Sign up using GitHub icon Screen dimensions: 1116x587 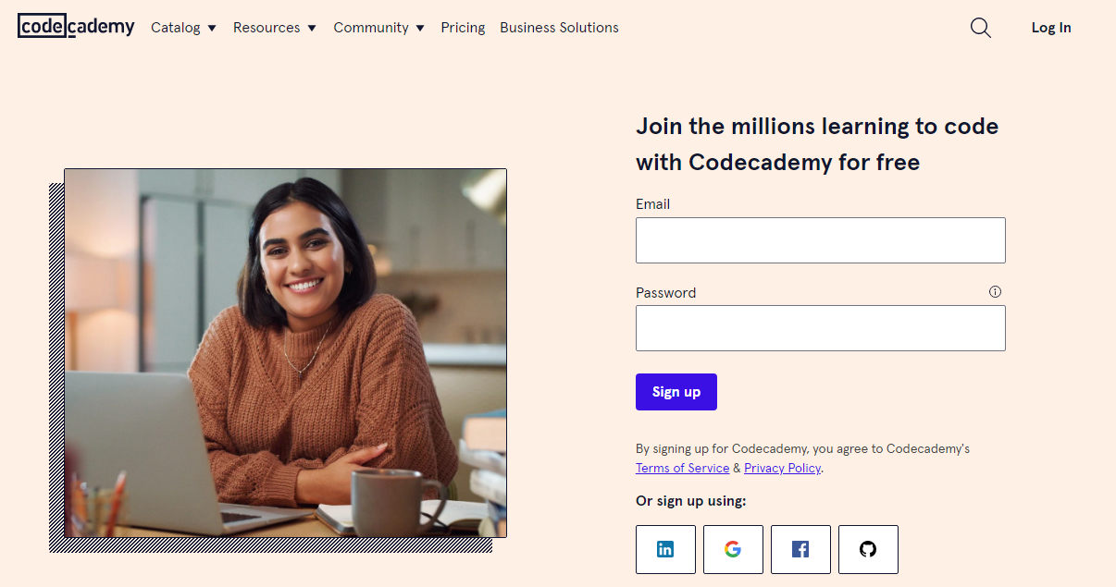[868, 549]
